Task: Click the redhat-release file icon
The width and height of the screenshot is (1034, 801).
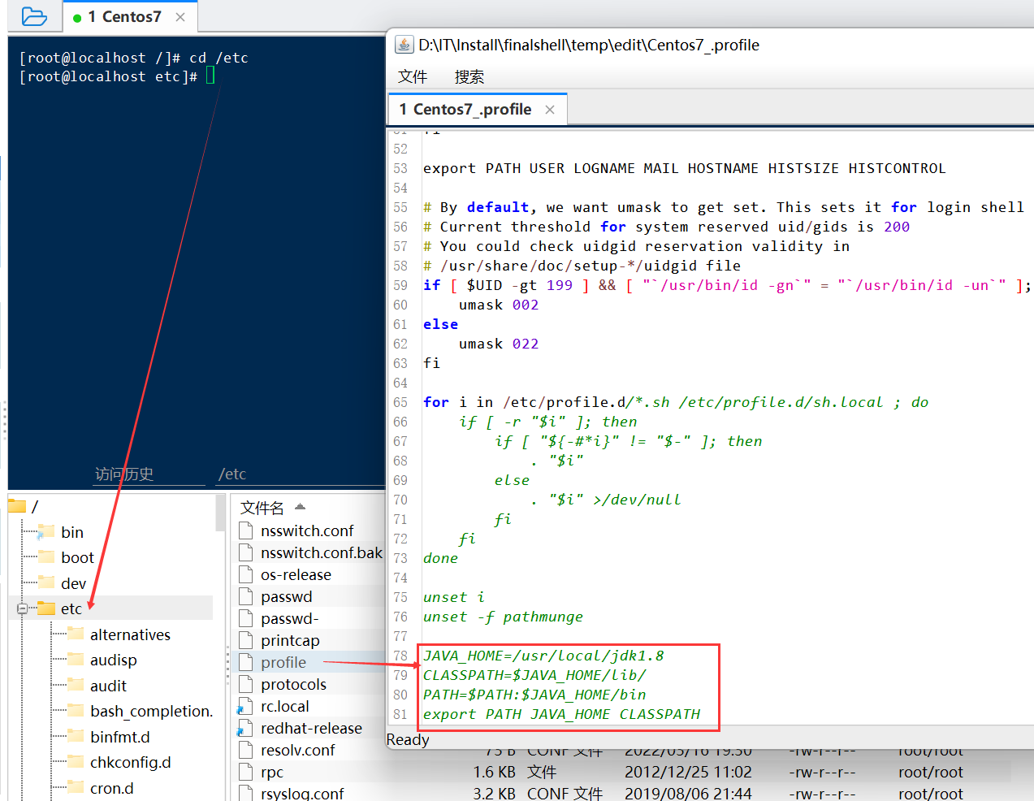Action: pos(246,728)
